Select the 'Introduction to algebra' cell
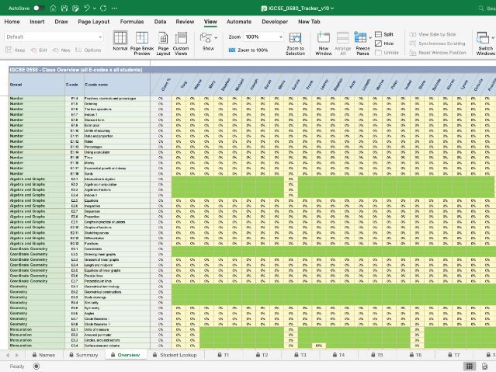The height and width of the screenshot is (372, 496). click(x=117, y=179)
